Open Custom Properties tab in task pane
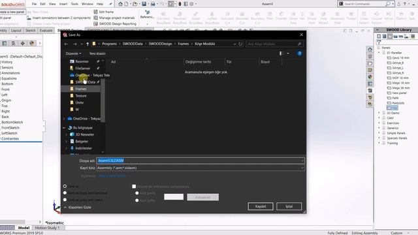The image size is (418, 235). click(x=370, y=84)
